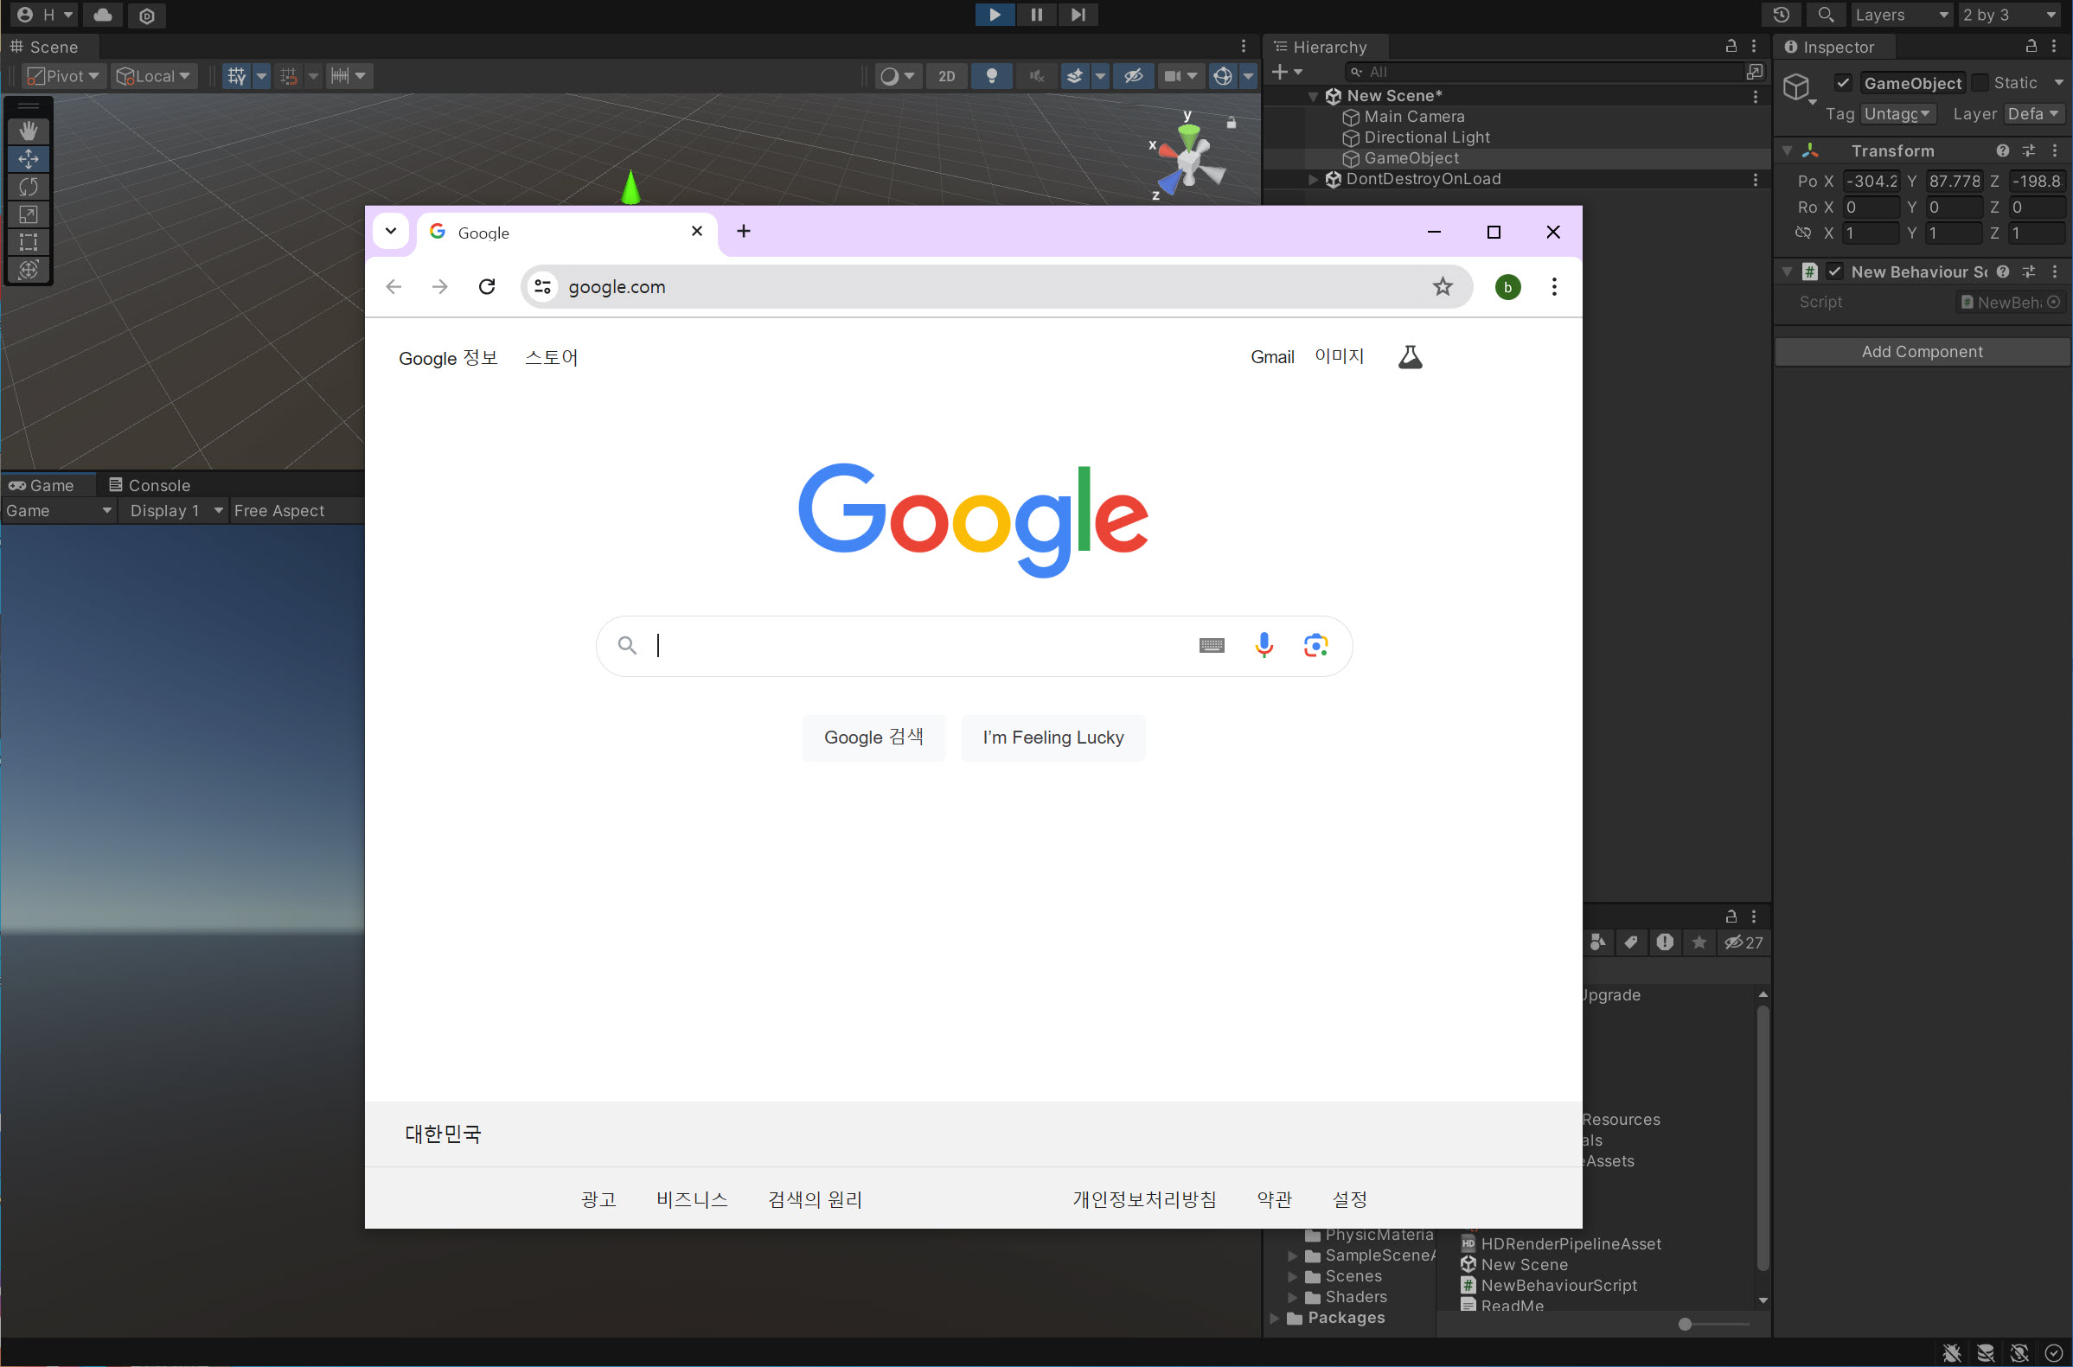Disable the New Behaviour Script component checkbox
Screen dimensions: 2073x1367
pyautogui.click(x=1834, y=272)
